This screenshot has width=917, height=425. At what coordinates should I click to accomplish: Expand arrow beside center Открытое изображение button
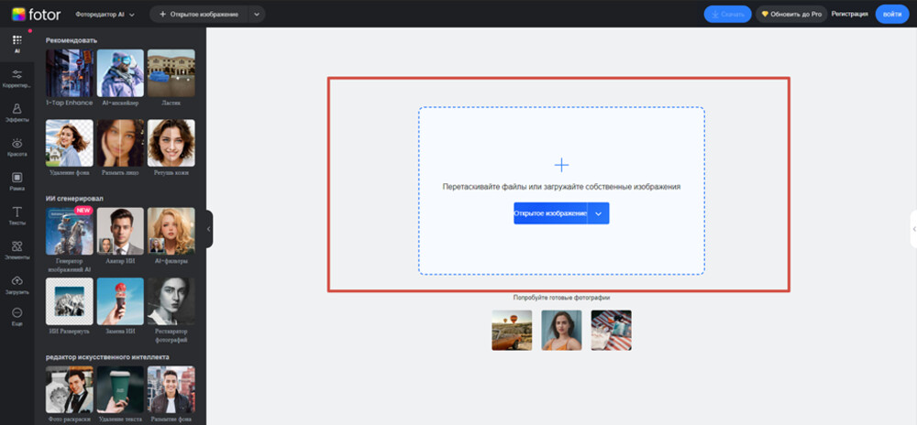pos(598,213)
